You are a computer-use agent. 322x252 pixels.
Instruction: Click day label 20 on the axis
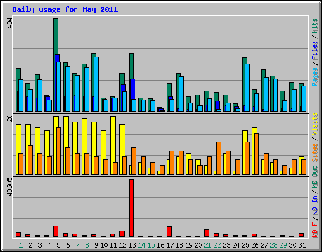[x=198, y=245]
